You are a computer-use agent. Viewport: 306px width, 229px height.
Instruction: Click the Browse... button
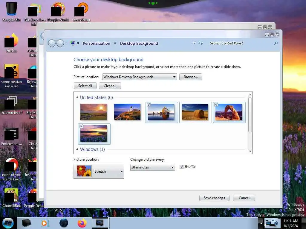[191, 77]
